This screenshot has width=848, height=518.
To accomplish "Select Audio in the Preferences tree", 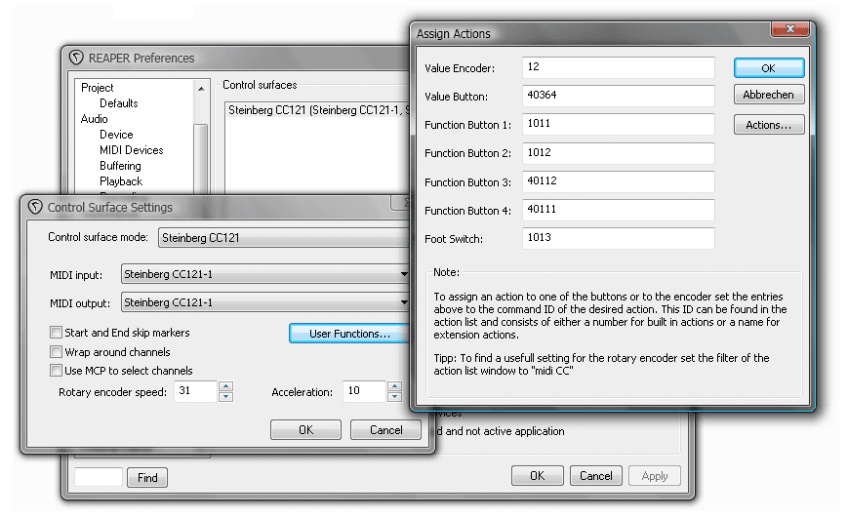I will click(94, 119).
